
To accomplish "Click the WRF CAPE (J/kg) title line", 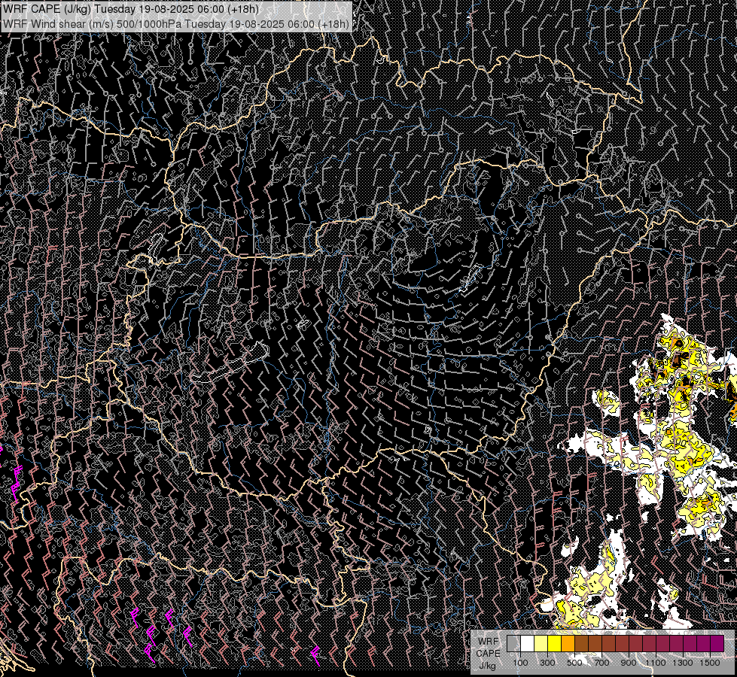I will [130, 9].
